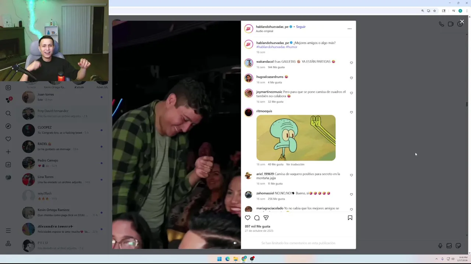This screenshot has height=264, width=471.
Task: Open the Explore compass icon
Action: click(x=8, y=126)
